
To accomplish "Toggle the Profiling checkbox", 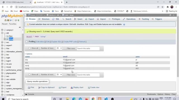I will tap(27, 42).
